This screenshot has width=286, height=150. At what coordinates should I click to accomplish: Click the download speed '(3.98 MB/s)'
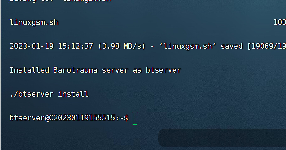(121, 46)
